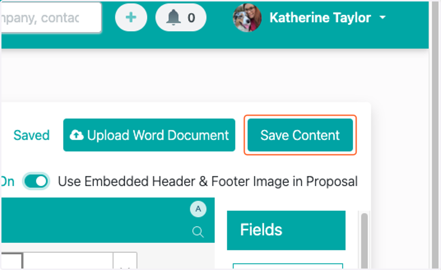Expand the caret next to Katherine Taylor

coord(383,18)
